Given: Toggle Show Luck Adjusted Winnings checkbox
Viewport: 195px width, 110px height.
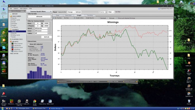Looking at the screenshot, I should 117,18.
